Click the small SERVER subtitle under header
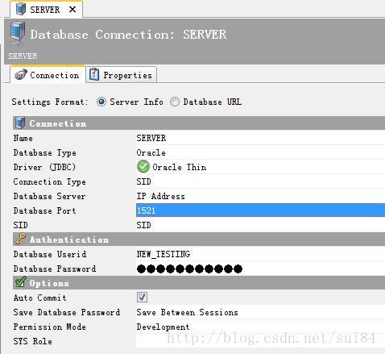 click(23, 56)
